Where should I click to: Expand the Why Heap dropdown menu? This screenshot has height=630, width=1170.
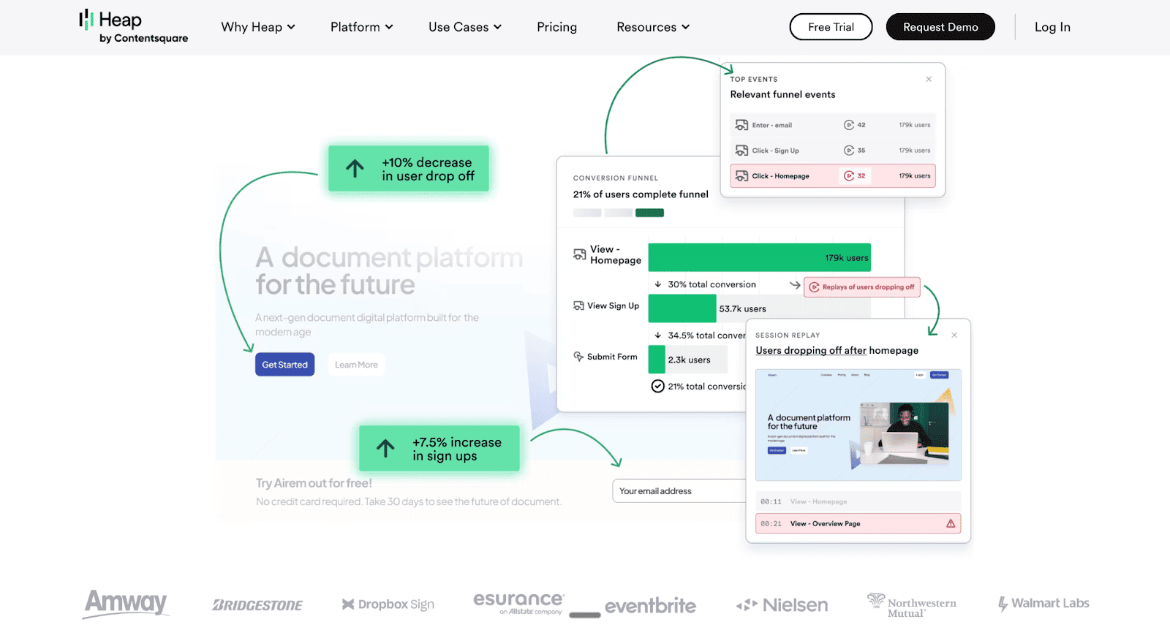pyautogui.click(x=258, y=27)
